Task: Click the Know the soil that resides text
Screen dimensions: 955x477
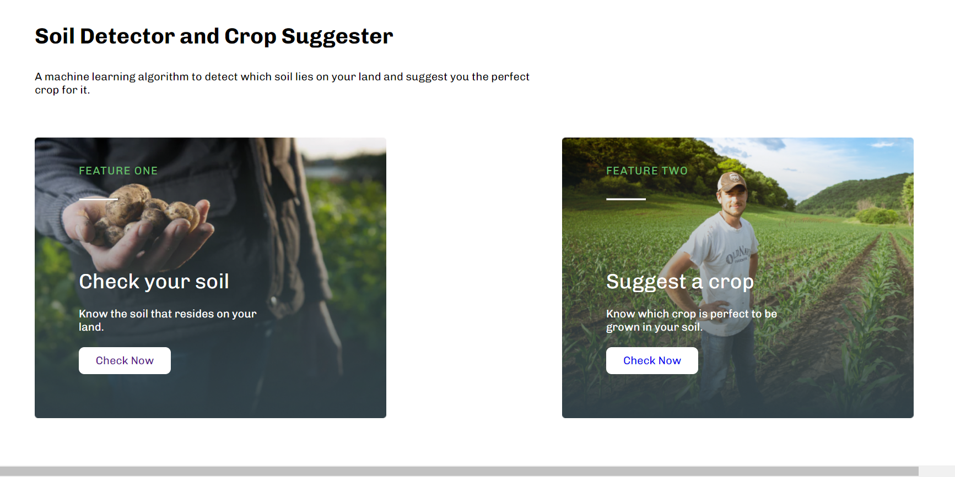Action: tap(168, 320)
